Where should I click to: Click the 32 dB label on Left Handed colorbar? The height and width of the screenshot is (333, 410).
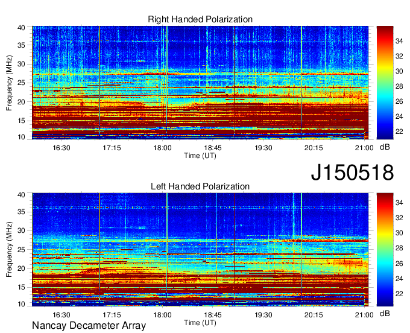399,218
